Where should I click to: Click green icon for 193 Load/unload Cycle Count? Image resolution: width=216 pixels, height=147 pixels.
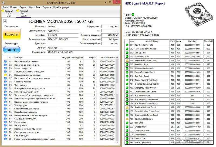(127, 92)
